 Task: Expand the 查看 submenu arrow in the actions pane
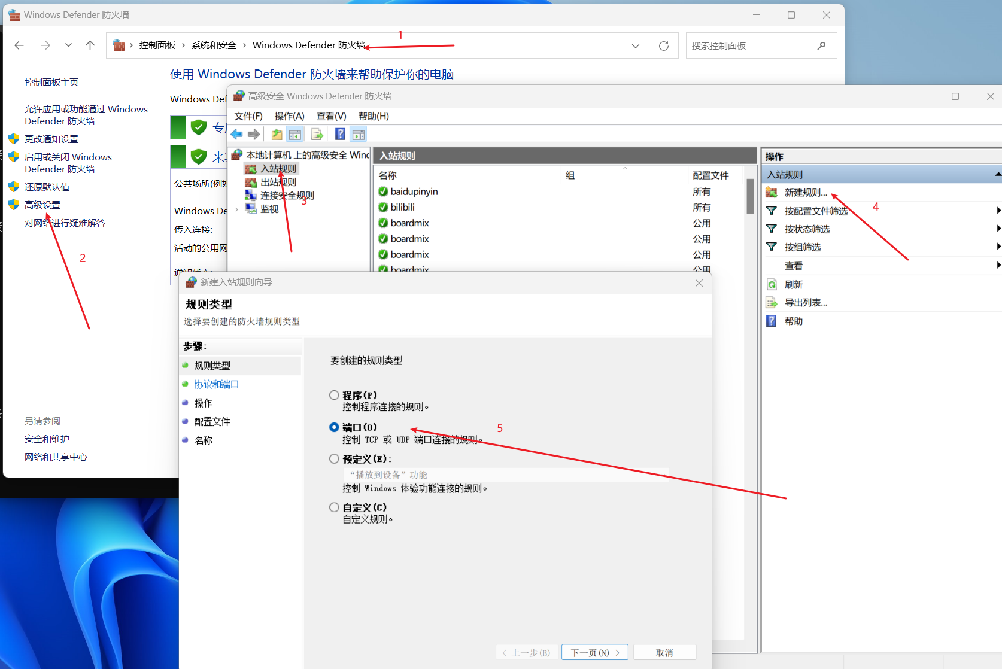[x=998, y=265]
